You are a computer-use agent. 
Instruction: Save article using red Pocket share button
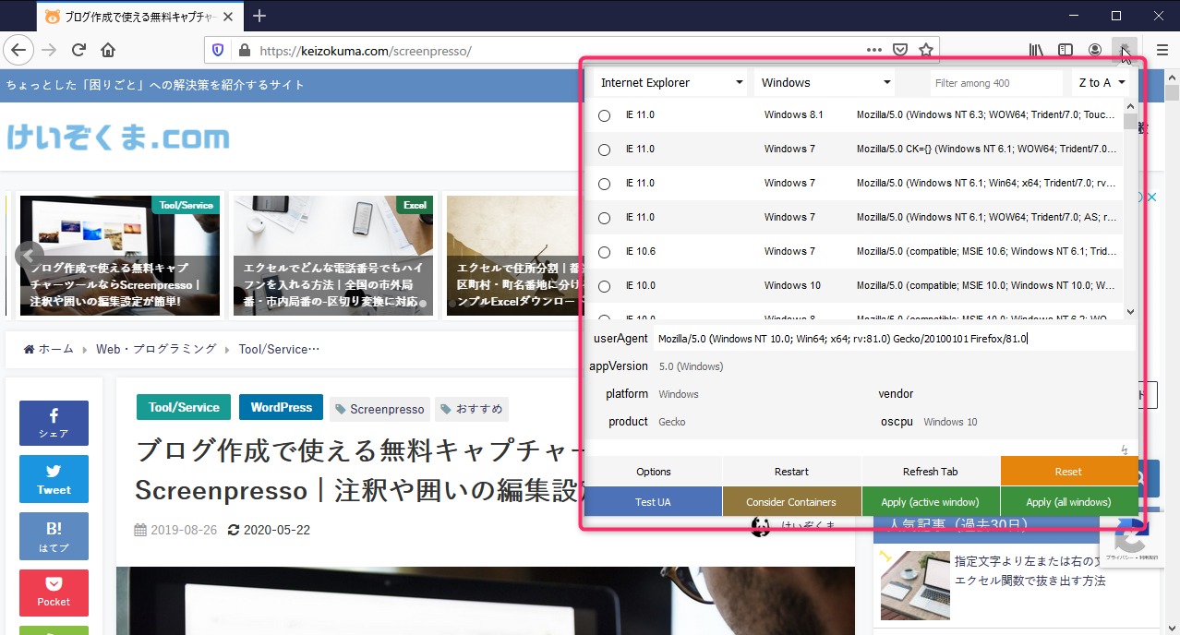[54, 593]
